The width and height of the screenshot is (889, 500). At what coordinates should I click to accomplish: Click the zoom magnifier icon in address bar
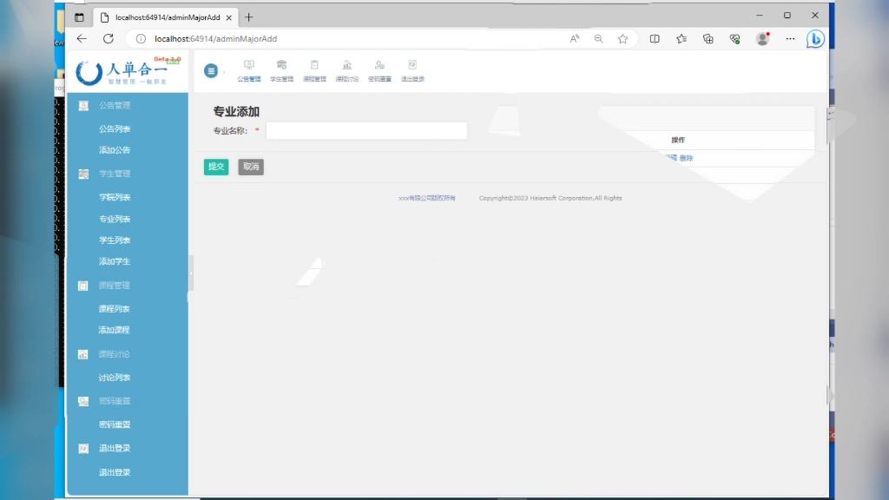click(x=599, y=38)
